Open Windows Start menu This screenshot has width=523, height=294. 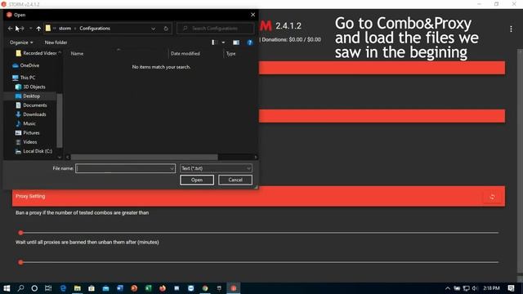[7, 288]
